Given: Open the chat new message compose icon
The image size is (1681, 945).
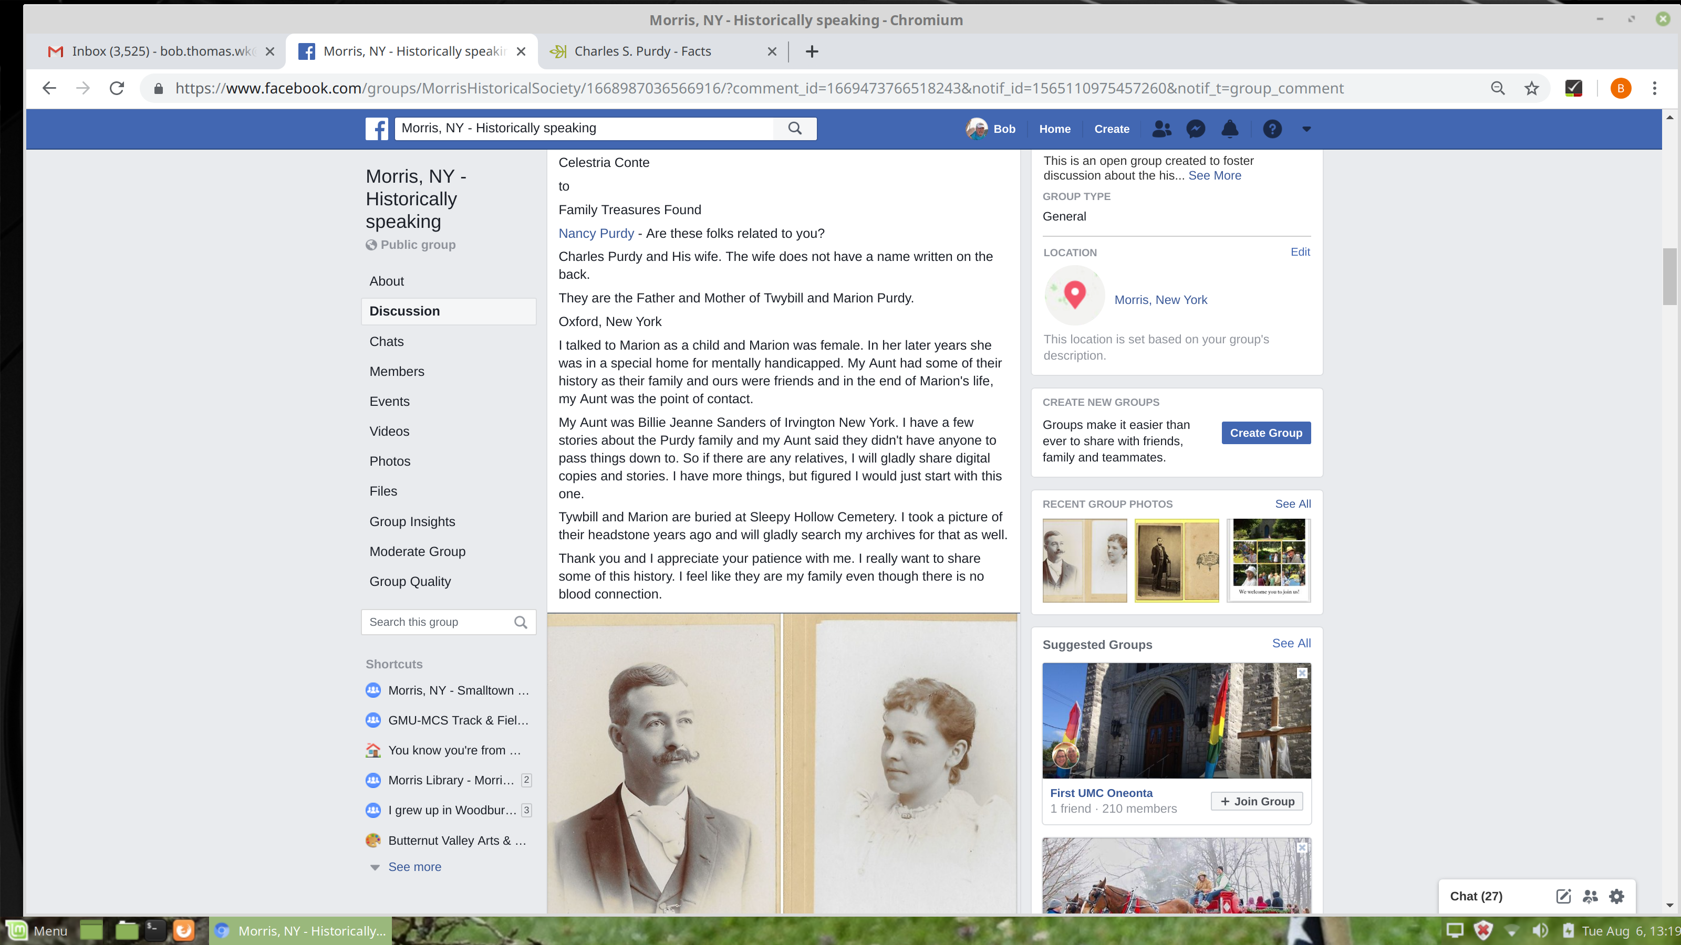Looking at the screenshot, I should coord(1563,896).
